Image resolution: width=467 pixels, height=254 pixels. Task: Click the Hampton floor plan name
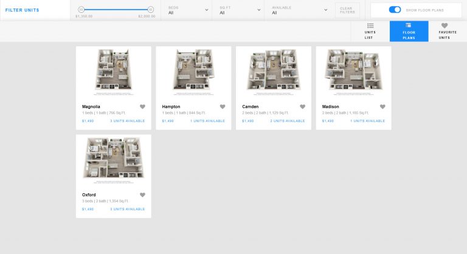tap(171, 106)
